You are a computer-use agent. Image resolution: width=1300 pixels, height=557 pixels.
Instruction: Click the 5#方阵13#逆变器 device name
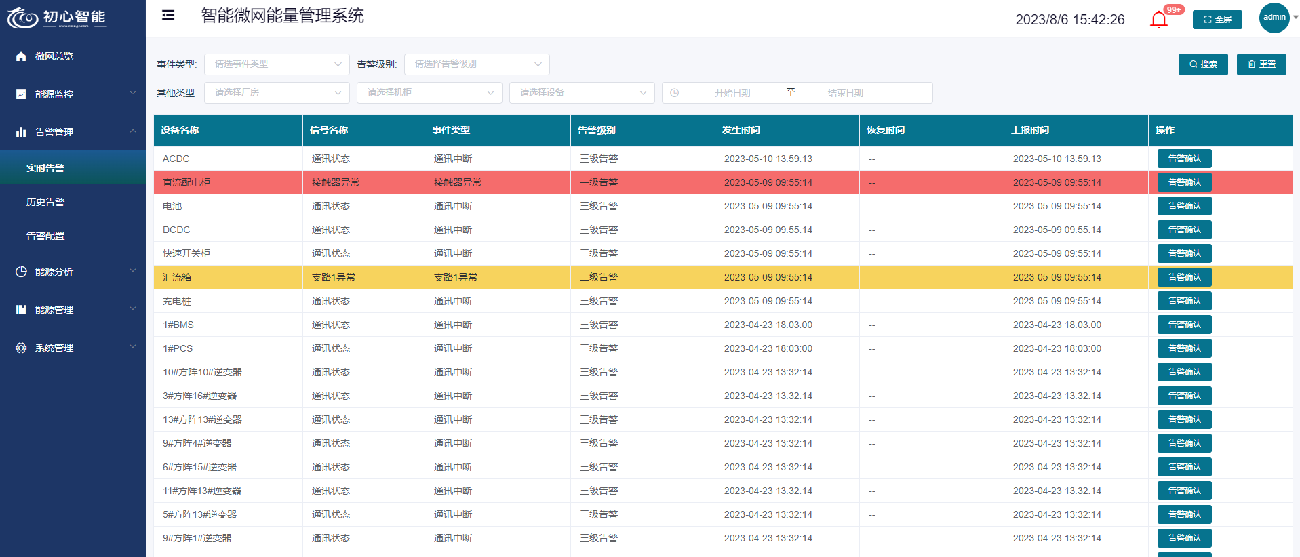point(199,514)
